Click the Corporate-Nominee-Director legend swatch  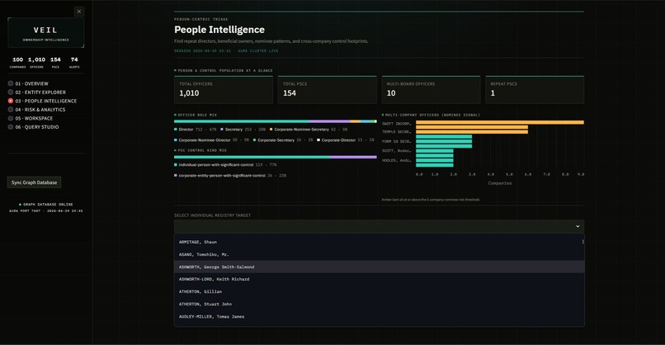(x=176, y=140)
